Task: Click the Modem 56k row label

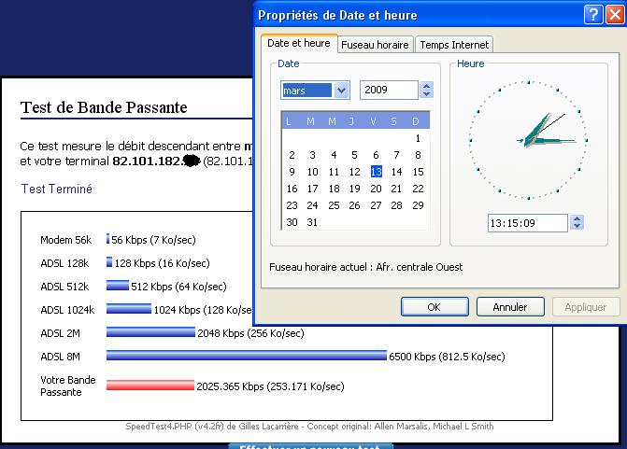Action: (66, 240)
